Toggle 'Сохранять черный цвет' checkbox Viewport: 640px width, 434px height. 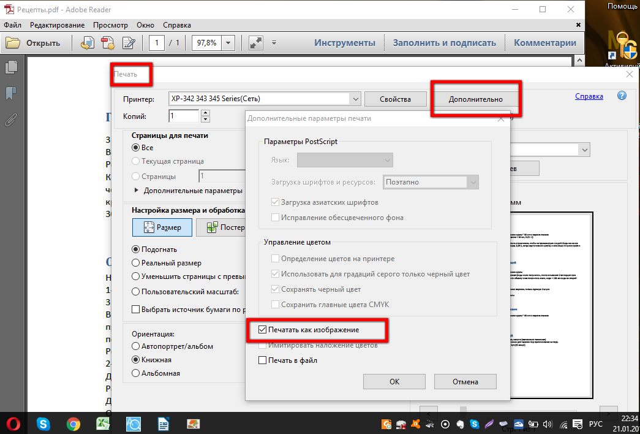click(275, 289)
